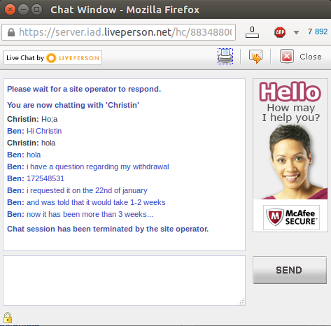Select text 'You are now chatting with 'Christin''
The height and width of the screenshot is (326, 331).
[x=73, y=105]
